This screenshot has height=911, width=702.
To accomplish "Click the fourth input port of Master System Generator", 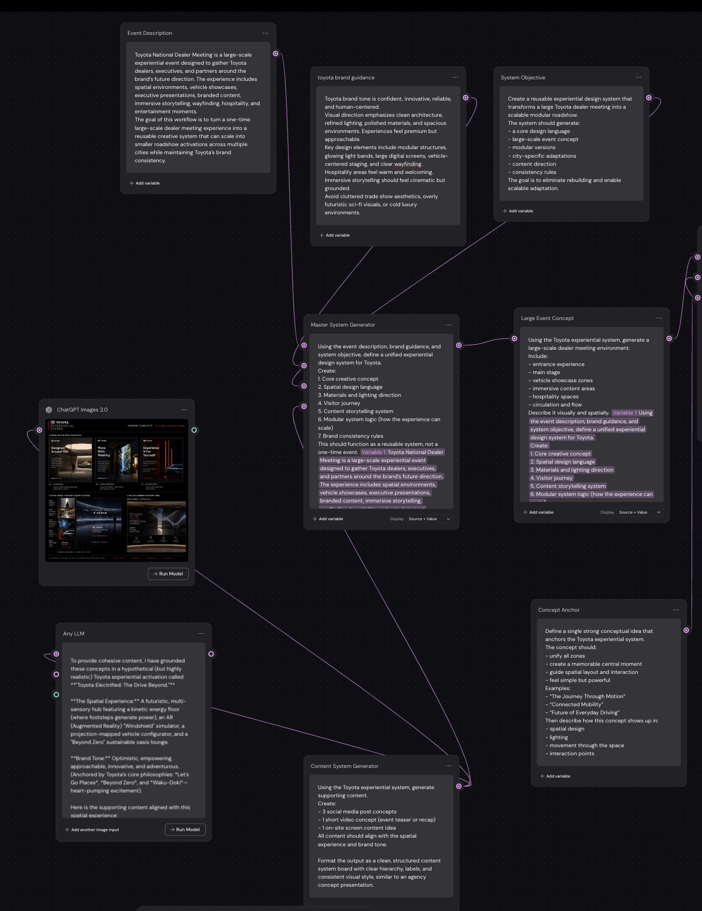I will [304, 406].
